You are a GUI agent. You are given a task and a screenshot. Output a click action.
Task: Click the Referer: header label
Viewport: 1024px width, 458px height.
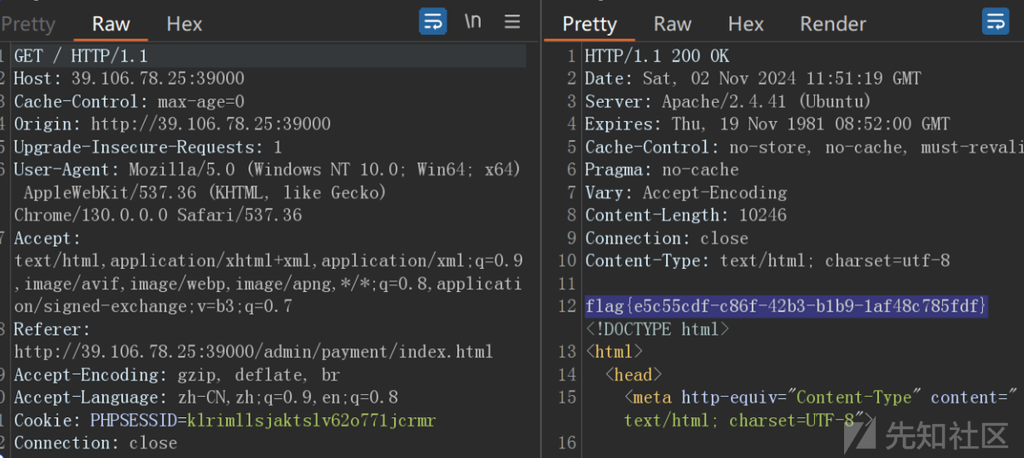click(x=52, y=329)
